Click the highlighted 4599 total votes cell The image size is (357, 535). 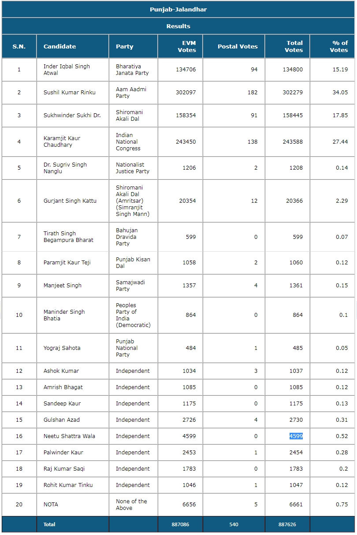click(296, 436)
